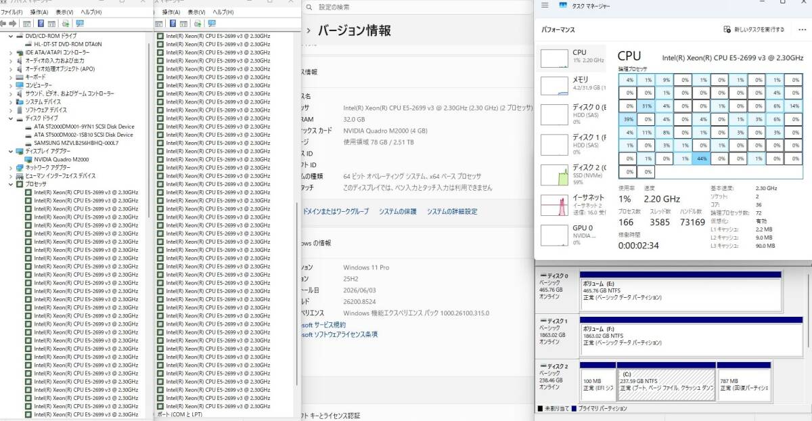
Task: Open the ヘルプ(H) menu in left Device Manager
Action: [x=91, y=12]
